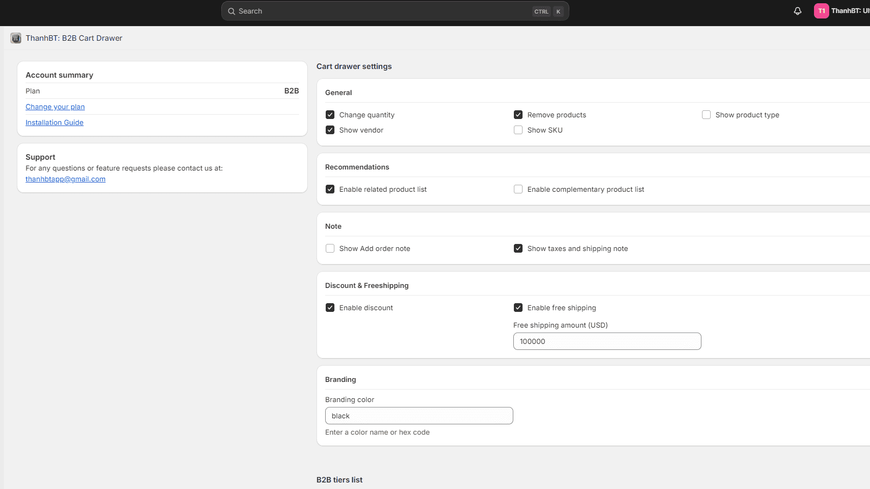Viewport: 870px width, 489px height.
Task: Click the B2B Cart Drawer app icon
Action: click(16, 38)
